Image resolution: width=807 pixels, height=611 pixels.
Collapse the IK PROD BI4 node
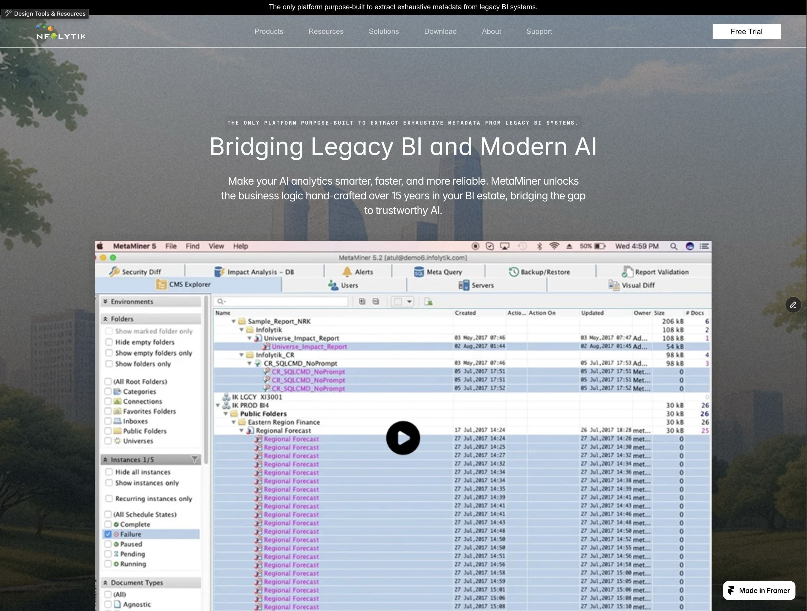click(218, 405)
